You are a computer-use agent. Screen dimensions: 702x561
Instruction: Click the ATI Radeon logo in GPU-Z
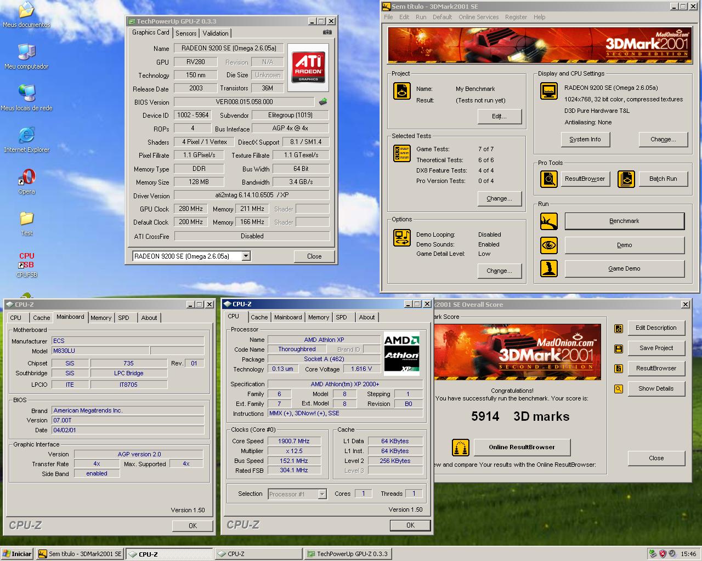308,67
